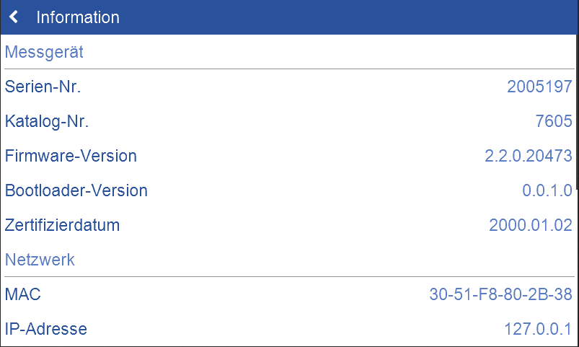Click the IP-Adresse row label
Image resolution: width=579 pixels, height=347 pixels.
pos(46,329)
